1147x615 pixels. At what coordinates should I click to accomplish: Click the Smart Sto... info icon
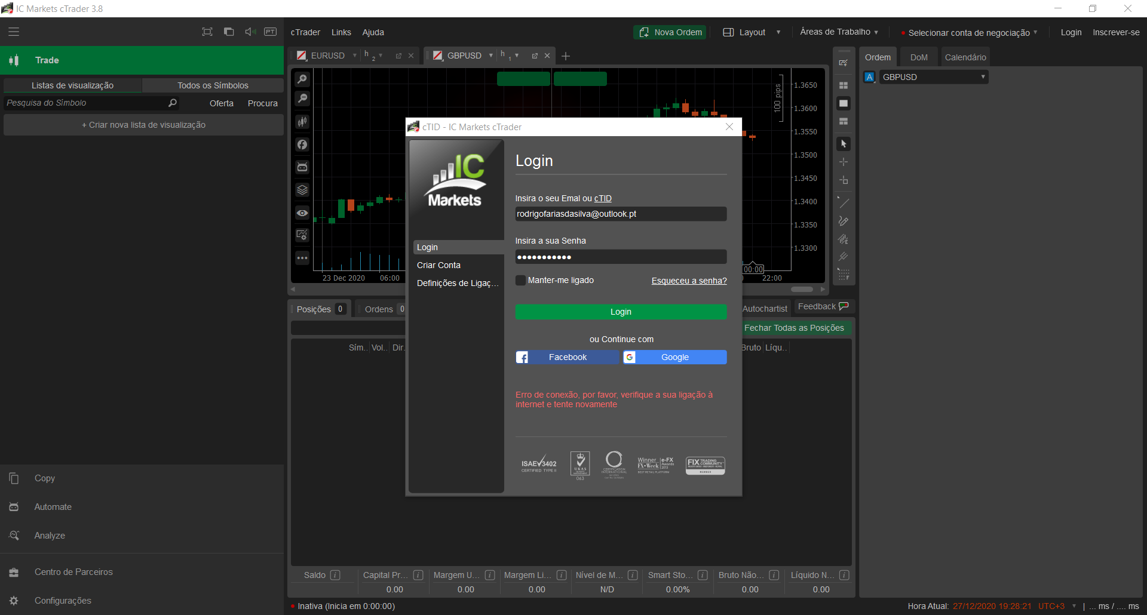point(703,575)
